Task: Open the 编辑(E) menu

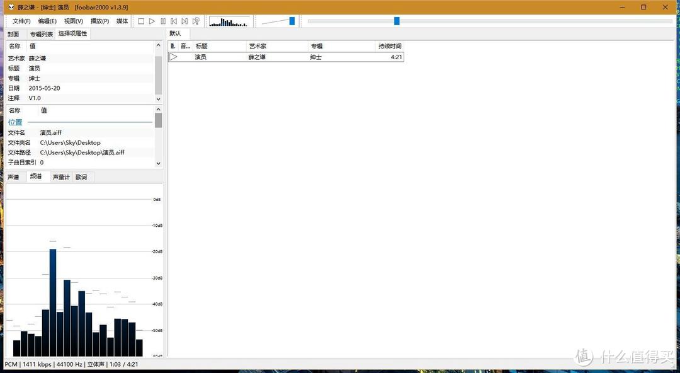Action: (47, 21)
